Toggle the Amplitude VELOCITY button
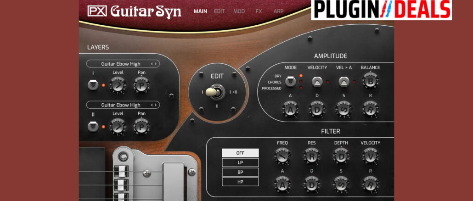The width and height of the screenshot is (473, 201). coord(317,82)
